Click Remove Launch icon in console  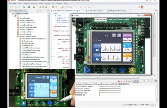tap(122, 81)
